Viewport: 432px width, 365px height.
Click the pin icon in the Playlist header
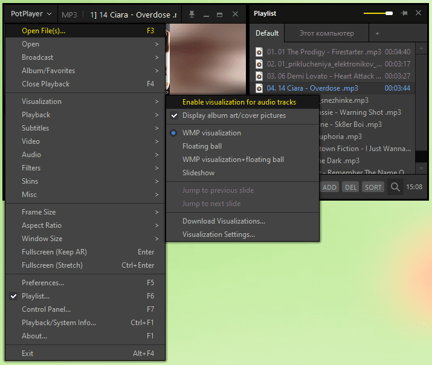pos(404,13)
